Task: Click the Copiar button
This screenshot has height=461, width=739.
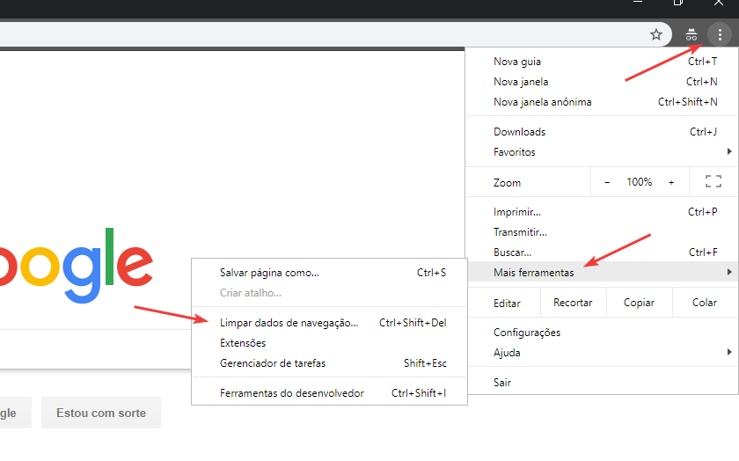Action: point(639,303)
